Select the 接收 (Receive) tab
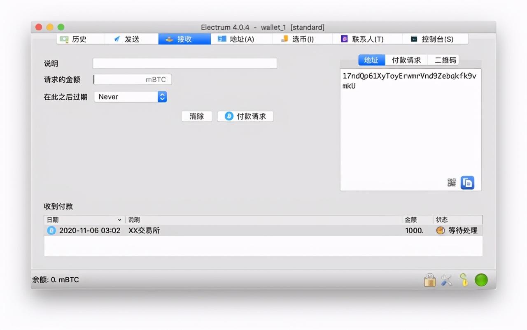527x330 pixels. pos(184,39)
